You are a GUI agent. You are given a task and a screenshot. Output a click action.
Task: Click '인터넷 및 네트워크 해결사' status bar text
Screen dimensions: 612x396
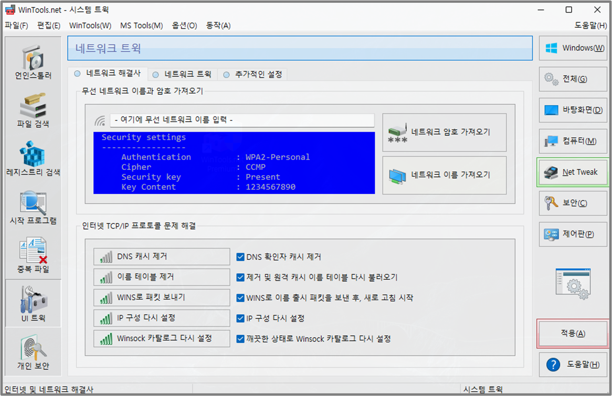coord(49,389)
